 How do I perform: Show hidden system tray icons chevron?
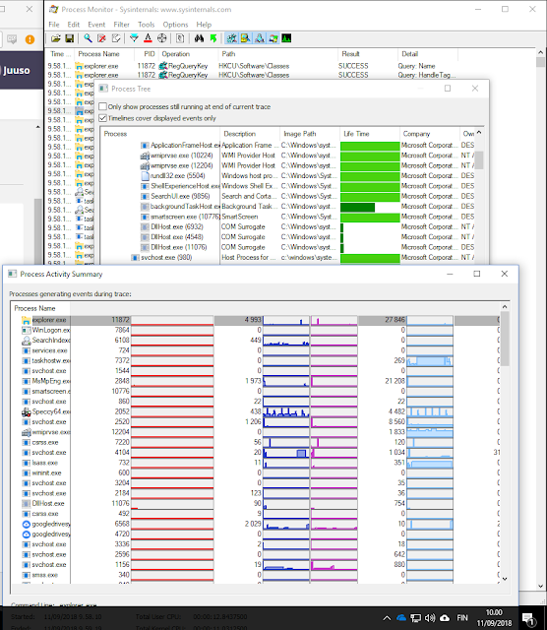click(387, 618)
